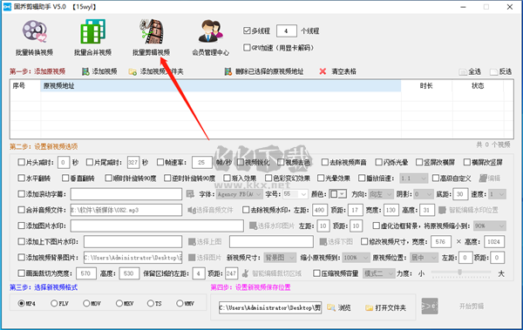The image size is (523, 330).
Task: Click the 添加视频文件夹 folder icon
Action: click(x=132, y=71)
